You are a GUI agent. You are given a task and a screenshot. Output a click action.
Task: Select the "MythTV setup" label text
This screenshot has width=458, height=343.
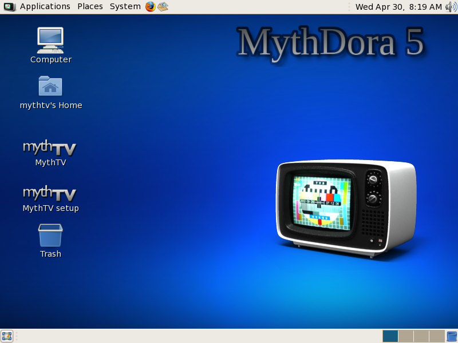tap(51, 208)
